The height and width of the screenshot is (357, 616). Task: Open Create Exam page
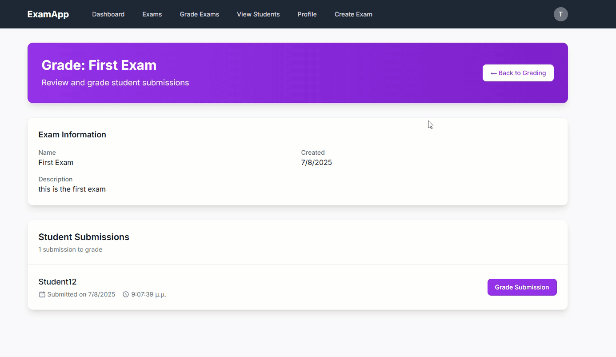(x=353, y=14)
